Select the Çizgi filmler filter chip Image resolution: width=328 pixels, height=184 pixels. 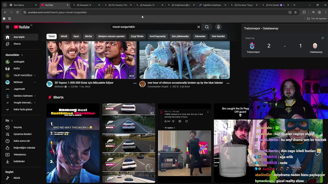point(137,36)
